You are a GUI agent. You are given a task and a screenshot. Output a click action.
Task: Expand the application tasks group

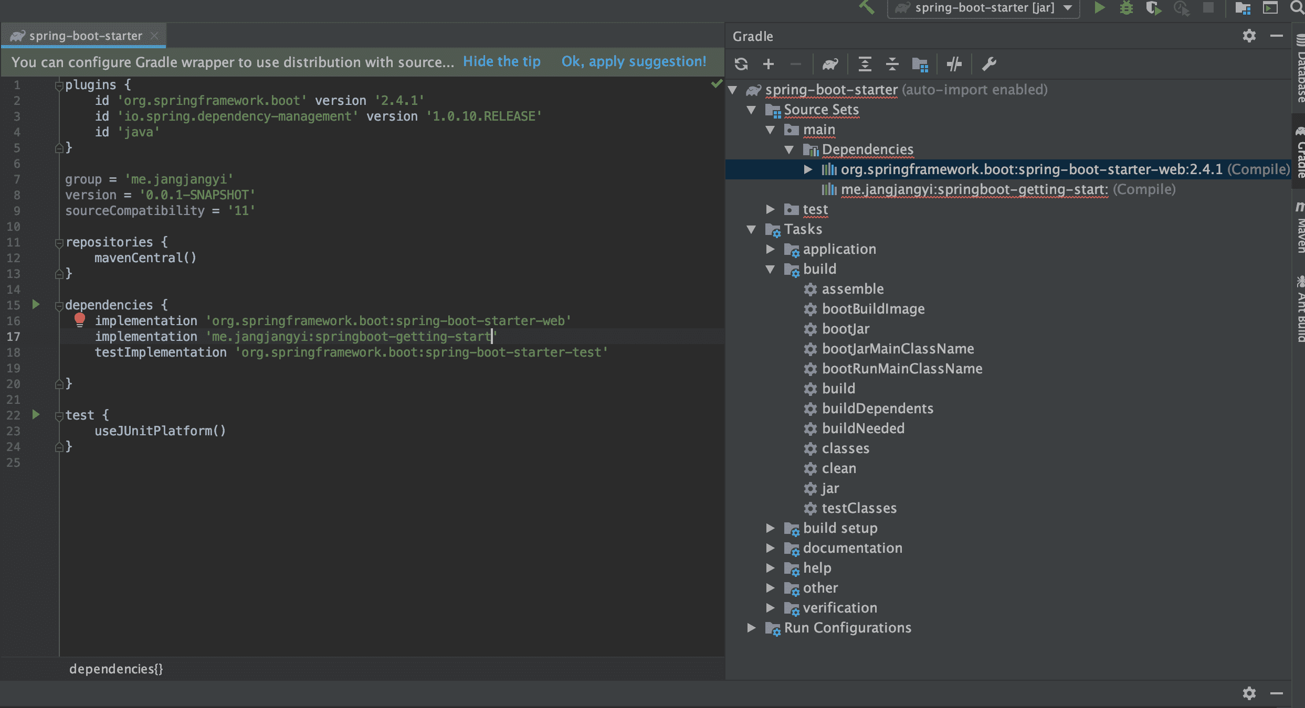click(770, 249)
